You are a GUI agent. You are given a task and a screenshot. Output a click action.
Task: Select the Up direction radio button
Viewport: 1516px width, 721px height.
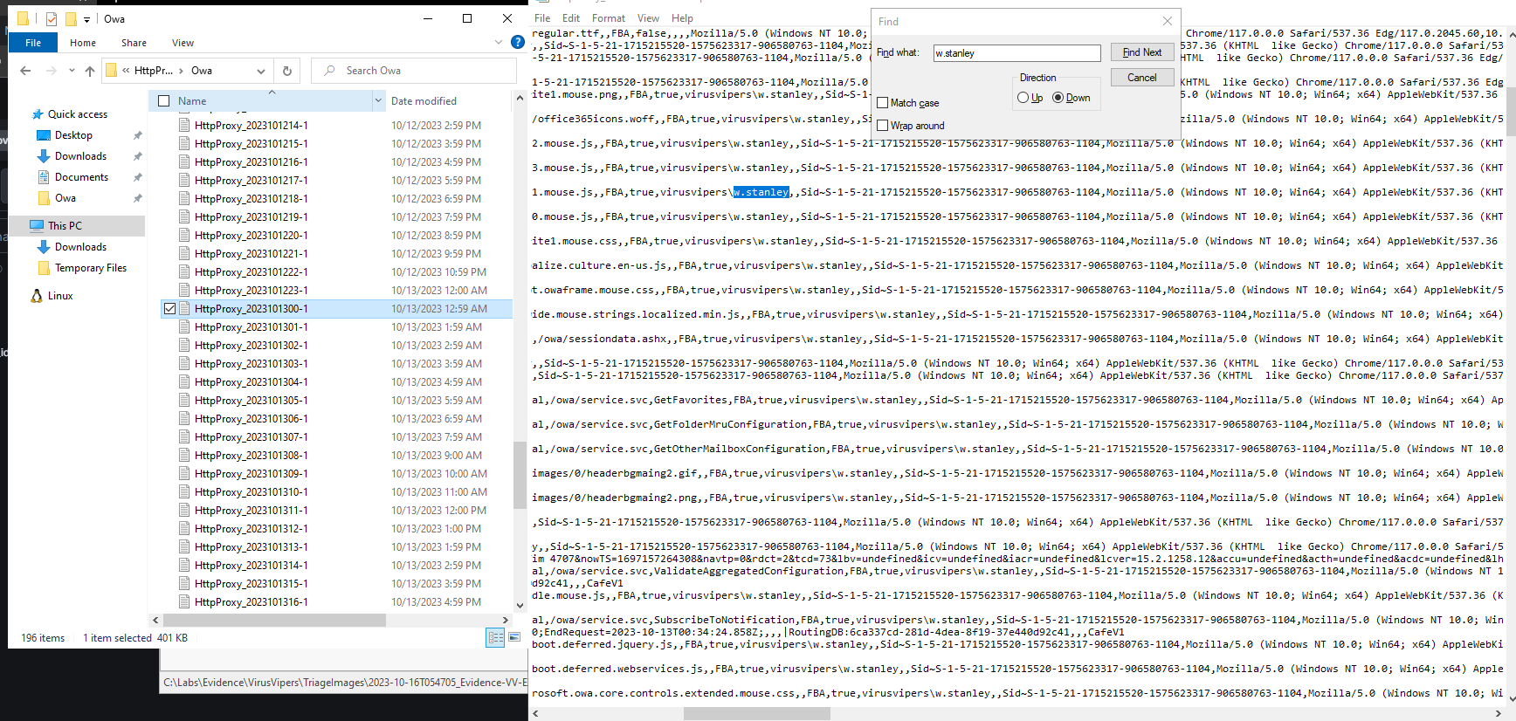pyautogui.click(x=1023, y=98)
